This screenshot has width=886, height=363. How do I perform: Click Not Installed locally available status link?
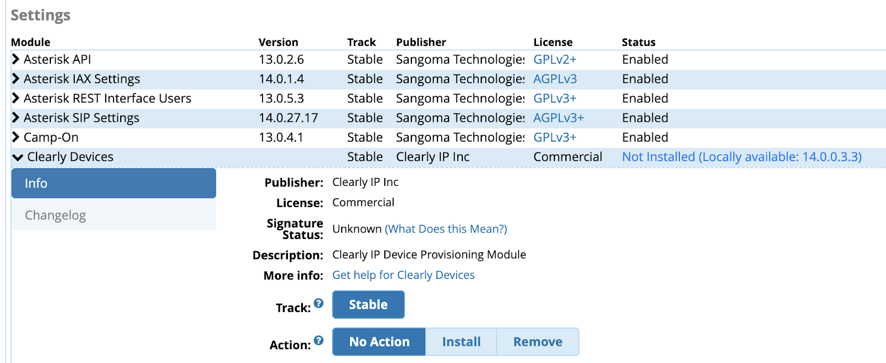pyautogui.click(x=742, y=157)
